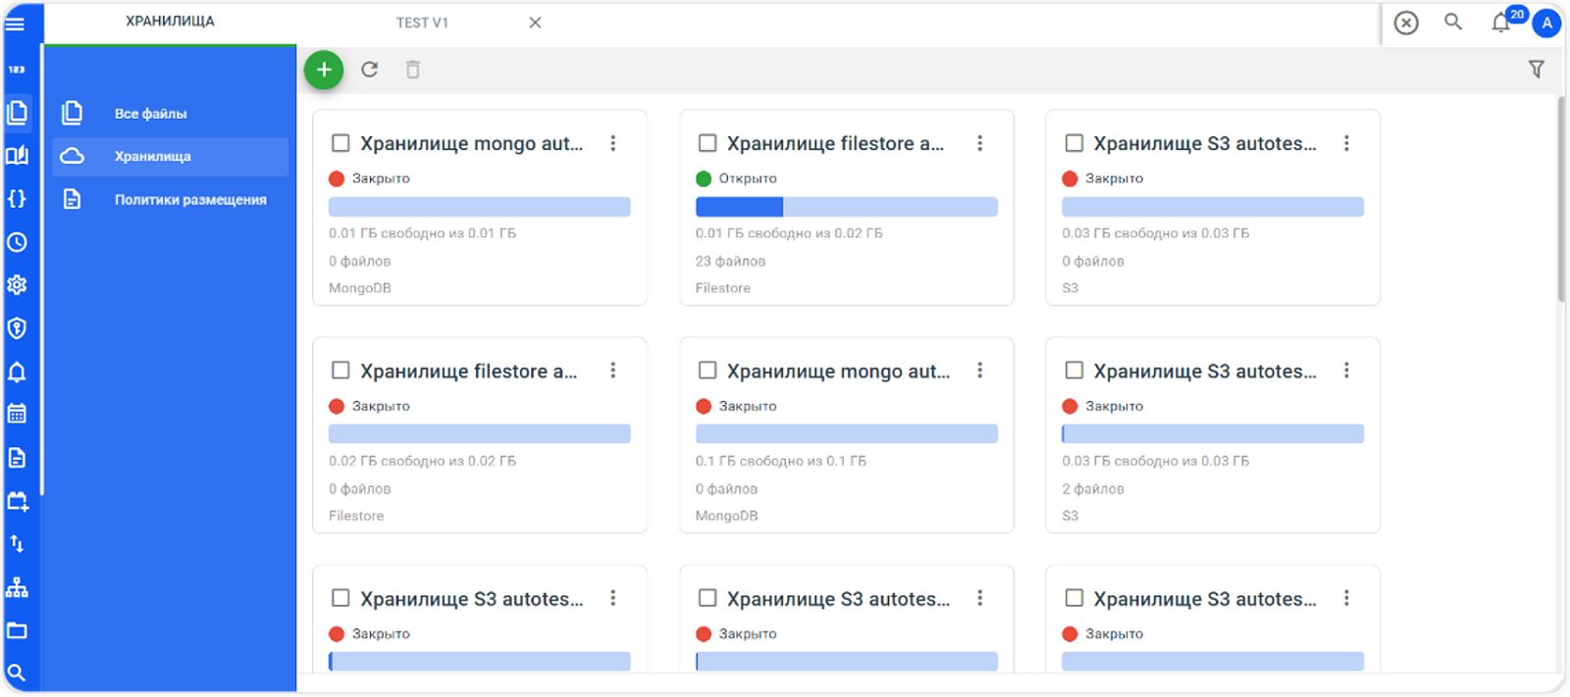Open the Хранилище S3 title with 2 файлов
Viewport: 1570px width, 697px height.
point(1205,372)
